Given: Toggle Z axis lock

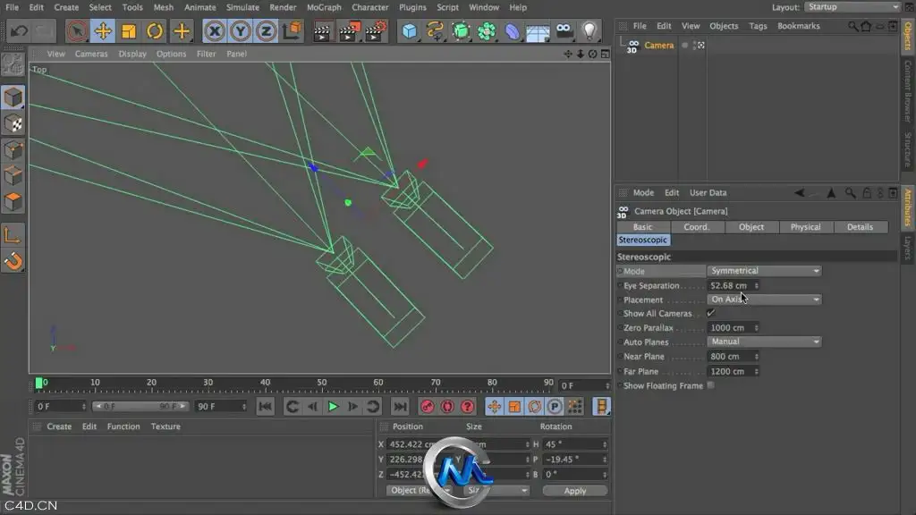Looking at the screenshot, I should 266,31.
